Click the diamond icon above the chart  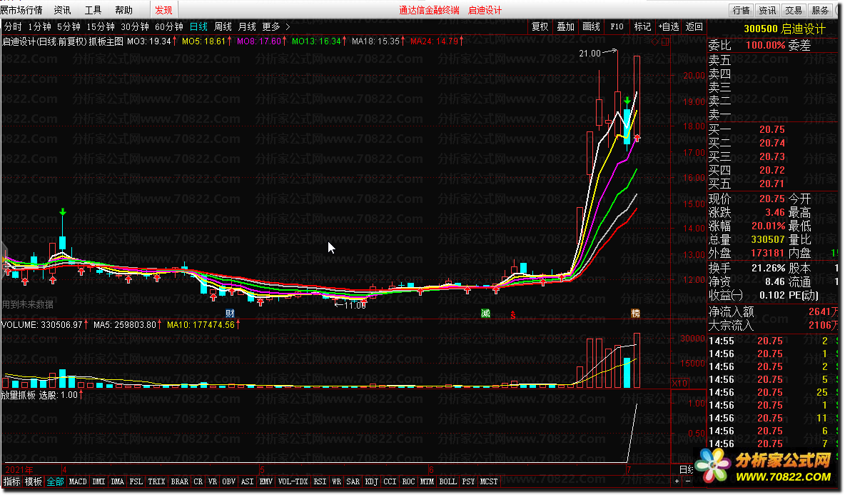coord(655,41)
